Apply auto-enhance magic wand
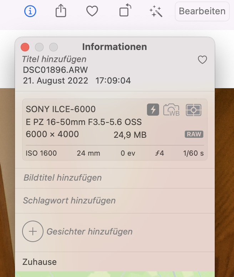Screen dimensions: 234x277 156,11
